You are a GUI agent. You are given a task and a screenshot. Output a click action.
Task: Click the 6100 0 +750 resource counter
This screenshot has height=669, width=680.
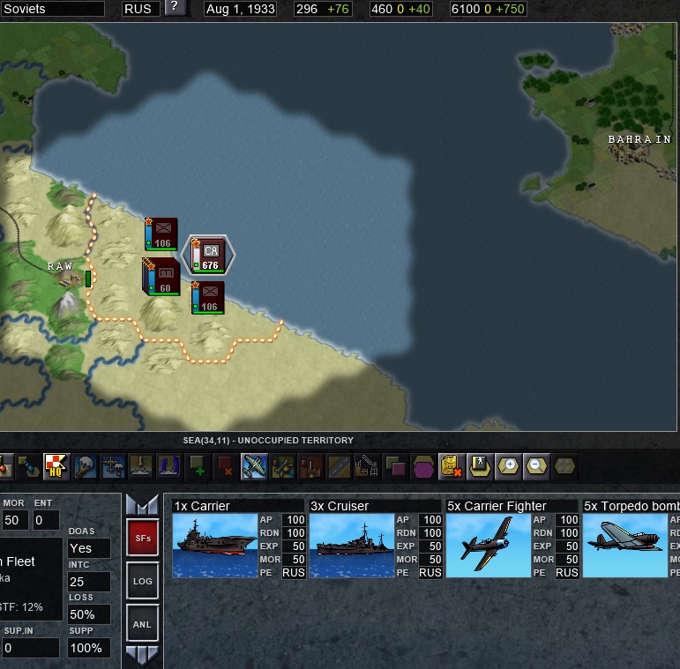pyautogui.click(x=488, y=9)
